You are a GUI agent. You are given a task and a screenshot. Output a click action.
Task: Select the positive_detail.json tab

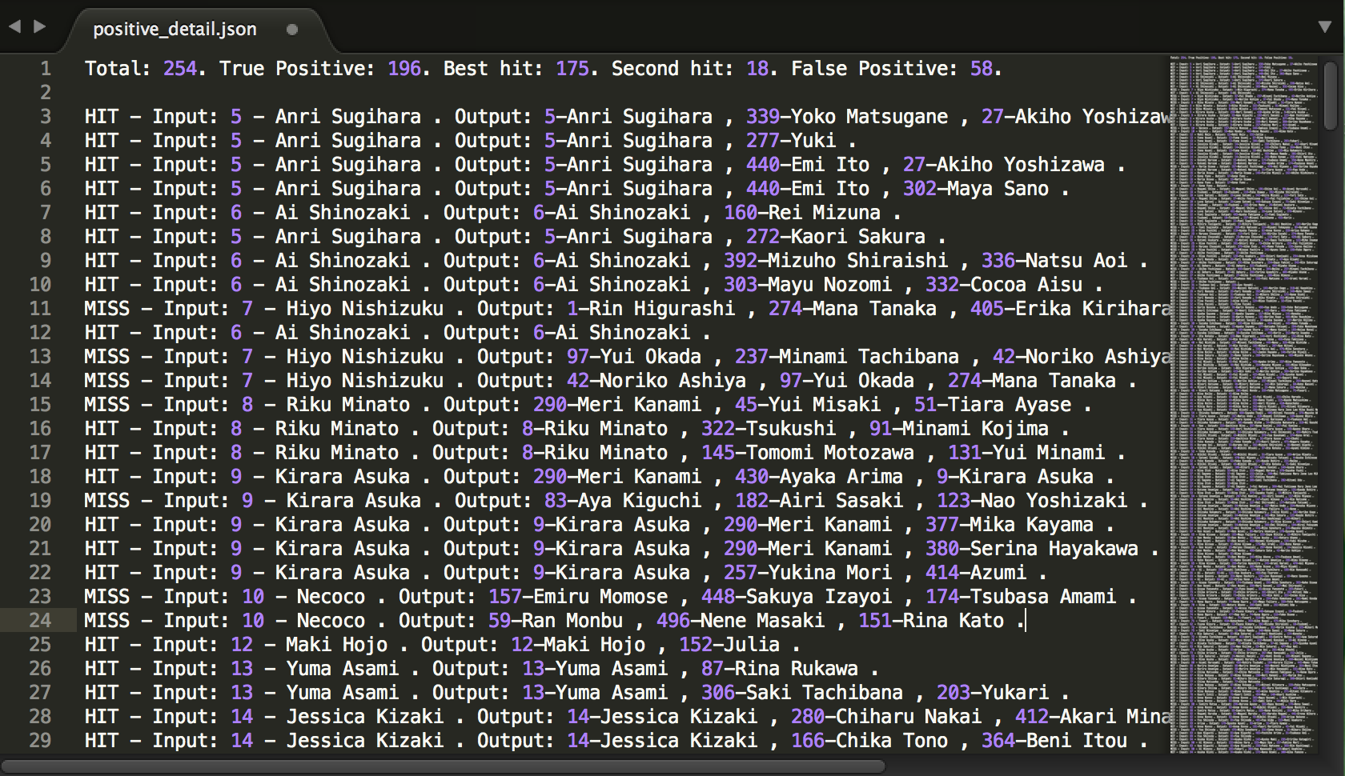pos(175,30)
